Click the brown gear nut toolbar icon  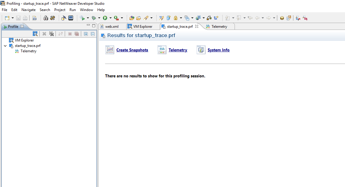282,18
